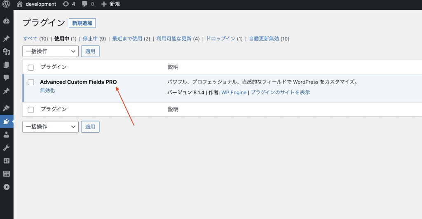Click the プラグイン page heading
Viewport: 422px width, 219px height.
coord(44,23)
